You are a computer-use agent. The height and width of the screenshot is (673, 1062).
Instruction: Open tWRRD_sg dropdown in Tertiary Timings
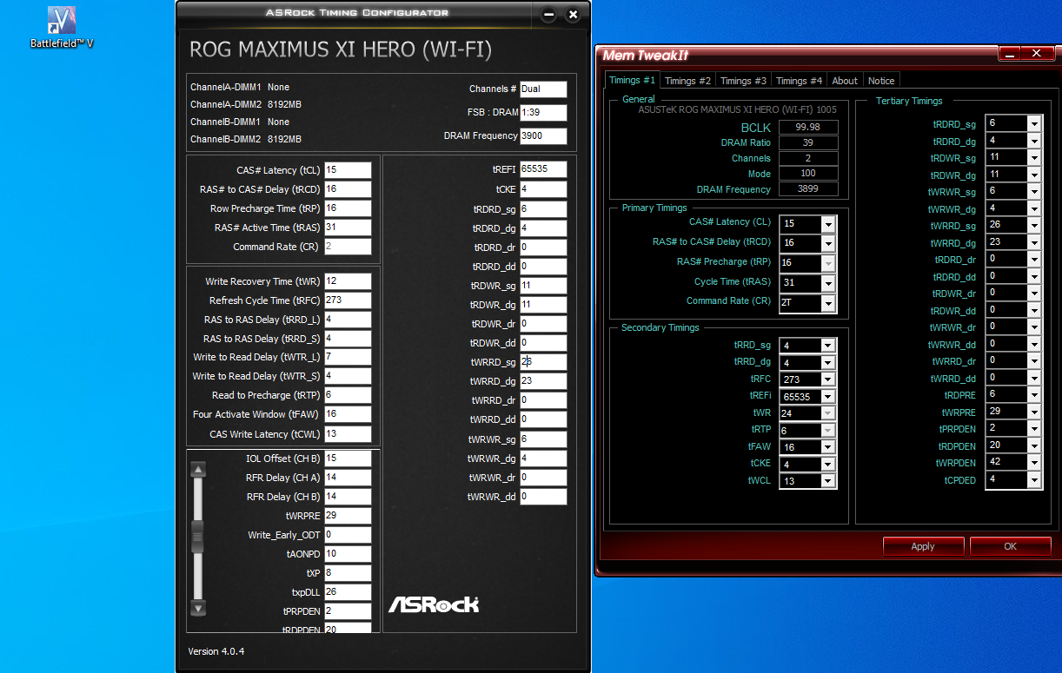[1033, 225]
